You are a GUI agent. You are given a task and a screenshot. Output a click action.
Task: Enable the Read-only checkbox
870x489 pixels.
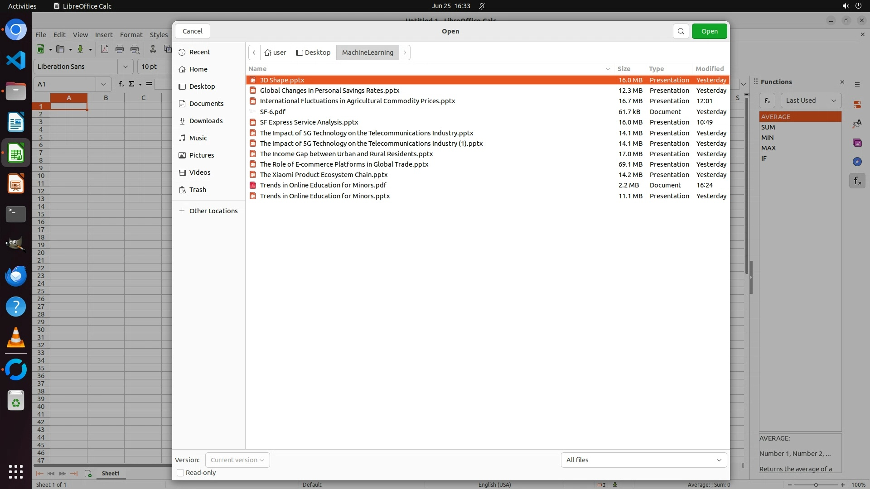180,473
